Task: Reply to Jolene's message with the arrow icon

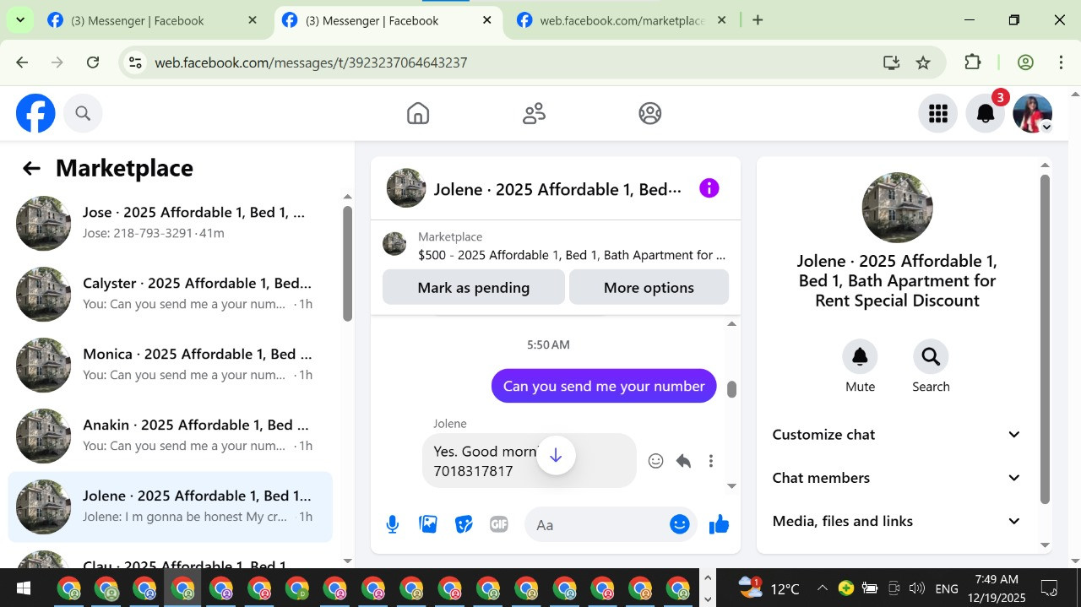Action: [683, 461]
